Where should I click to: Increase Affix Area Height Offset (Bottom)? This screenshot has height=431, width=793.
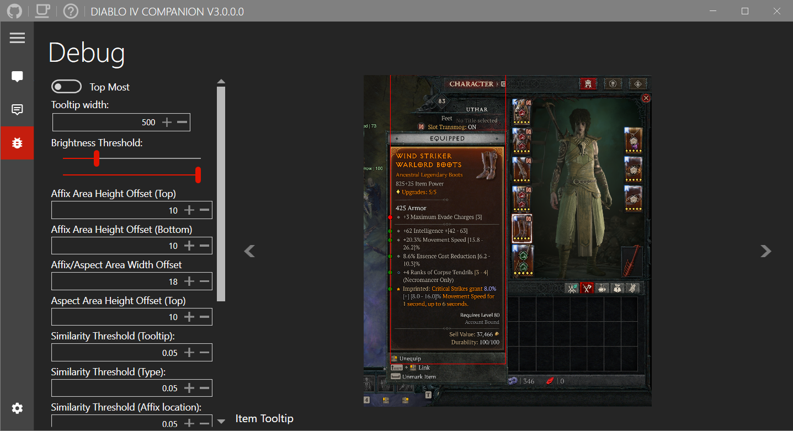189,246
